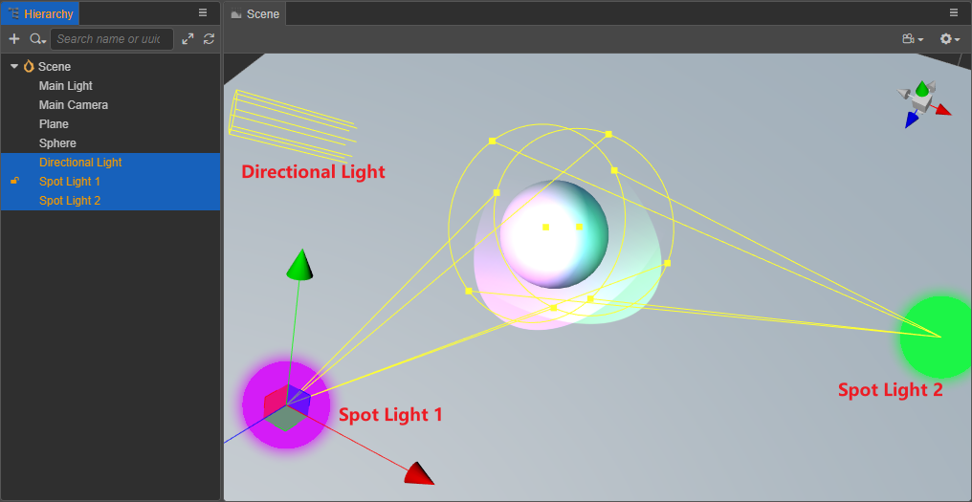Click the Directional Light wireframe gizmo
The height and width of the screenshot is (502, 972).
tap(292, 124)
